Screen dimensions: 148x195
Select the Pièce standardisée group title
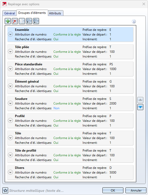29,64
